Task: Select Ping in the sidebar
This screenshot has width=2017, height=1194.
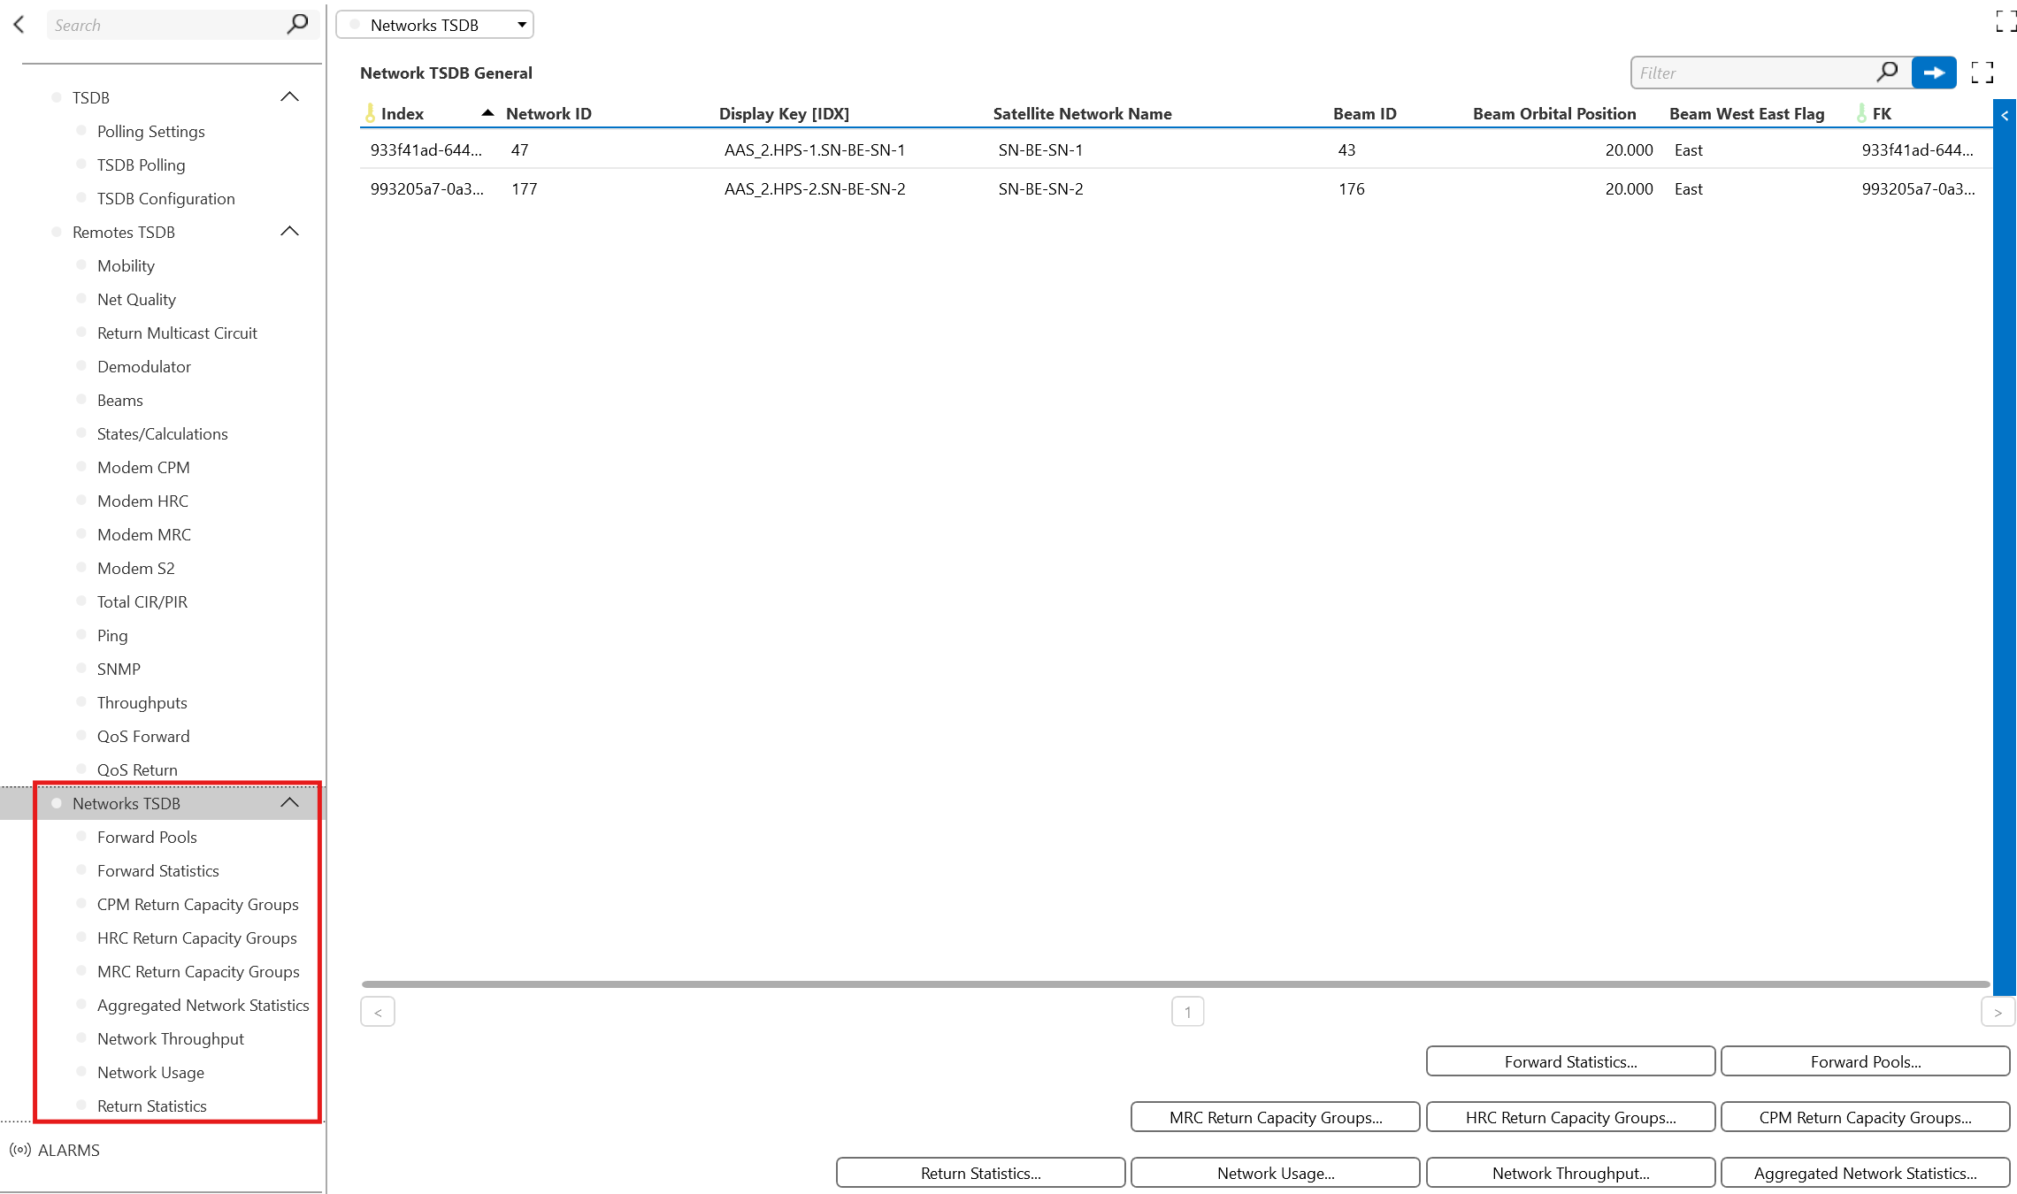Action: (112, 635)
